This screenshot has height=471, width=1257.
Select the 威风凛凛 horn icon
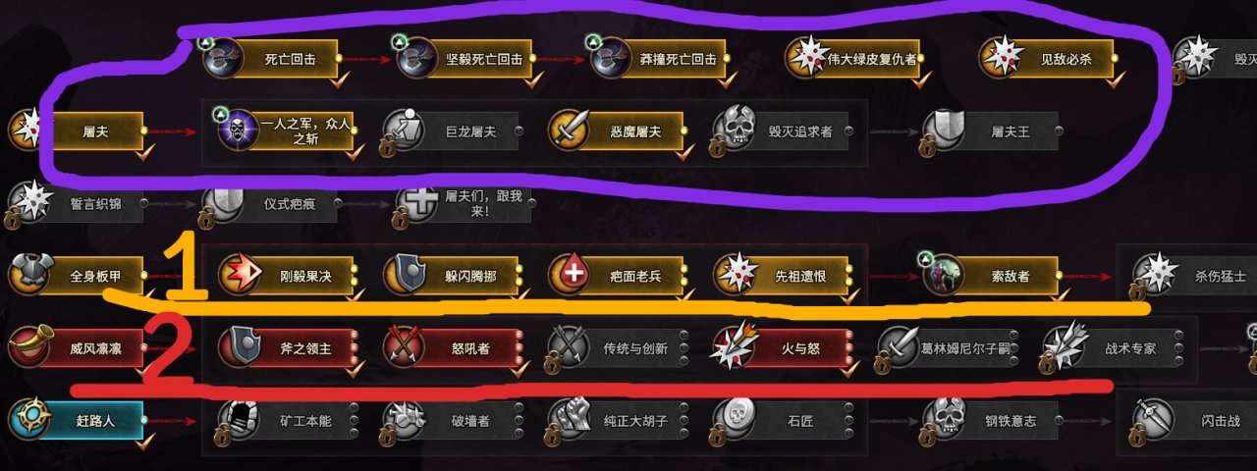(28, 346)
